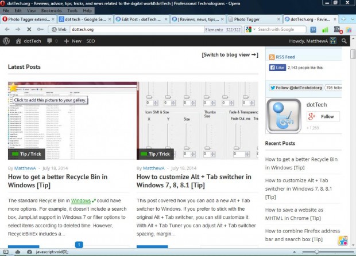Click the Photo Tagger puzzle extension icon
Image resolution: width=356 pixels, height=256 pixels.
(x=349, y=29)
